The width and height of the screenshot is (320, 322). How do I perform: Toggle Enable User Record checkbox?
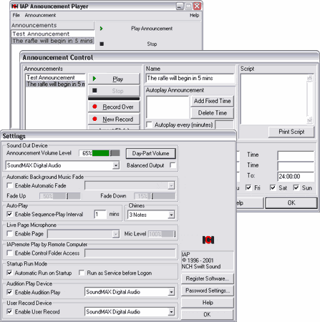[10, 311]
